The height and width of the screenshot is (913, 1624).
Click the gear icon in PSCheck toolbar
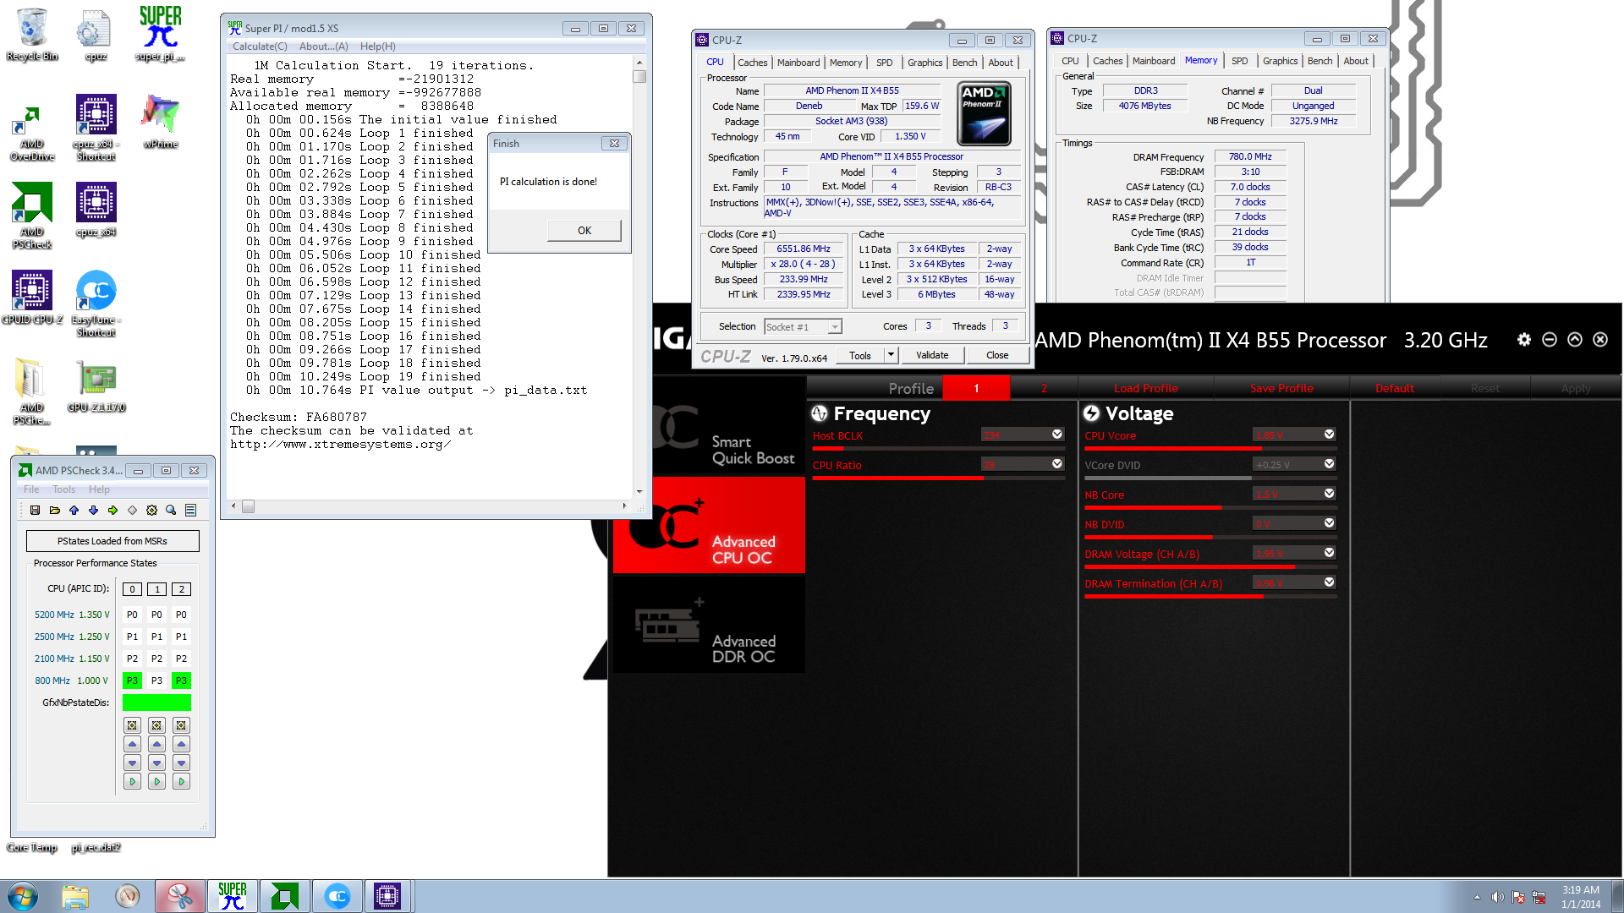tap(151, 510)
